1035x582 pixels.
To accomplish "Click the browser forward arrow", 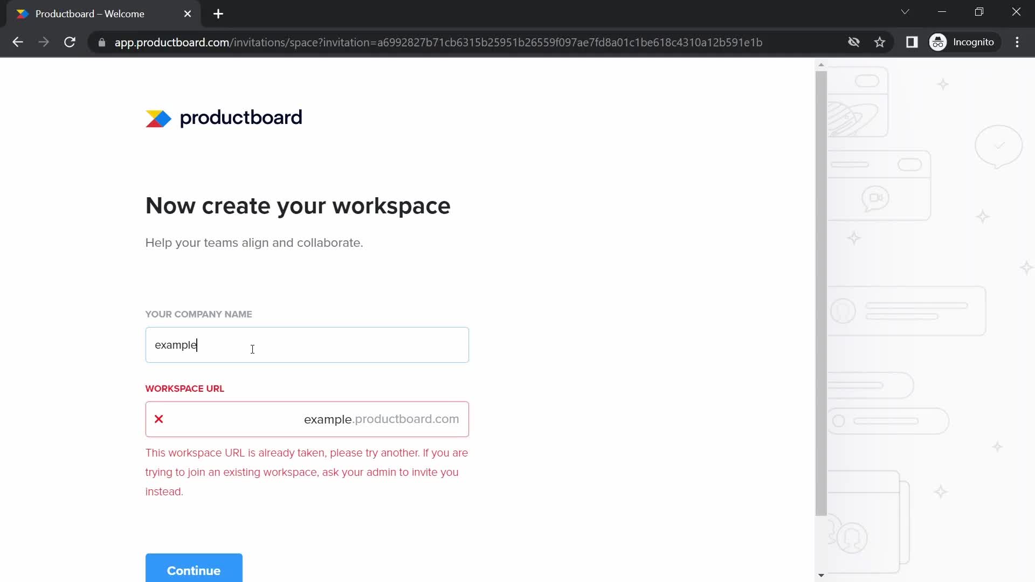I will click(44, 42).
